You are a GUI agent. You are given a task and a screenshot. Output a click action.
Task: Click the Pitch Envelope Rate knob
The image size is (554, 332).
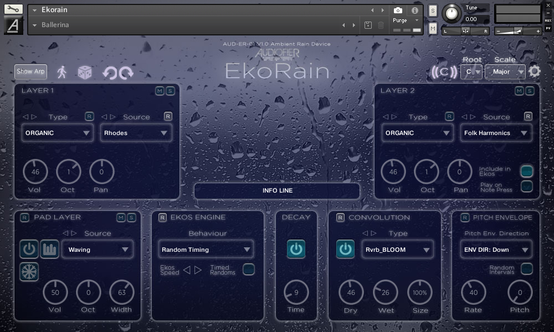coord(474,293)
